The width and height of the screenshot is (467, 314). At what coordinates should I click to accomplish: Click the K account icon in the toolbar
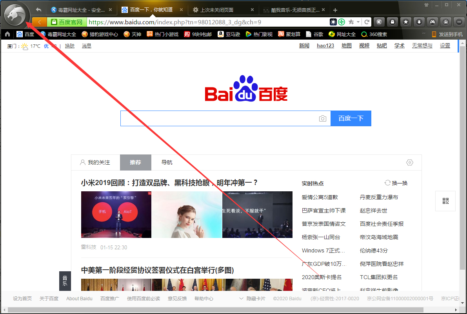click(x=379, y=22)
